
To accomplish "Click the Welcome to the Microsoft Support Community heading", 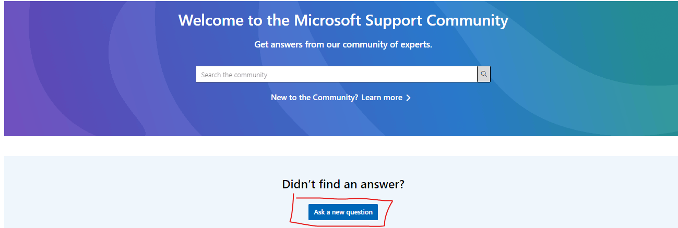I will (343, 20).
